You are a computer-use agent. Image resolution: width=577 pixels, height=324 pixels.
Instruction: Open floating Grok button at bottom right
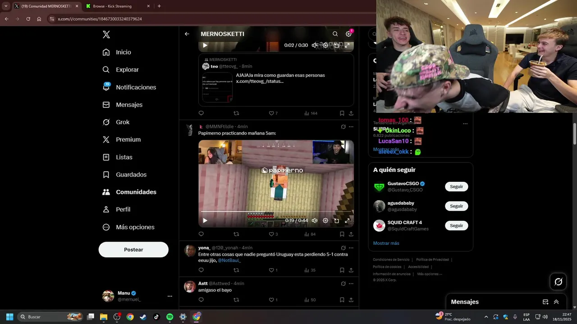click(559, 282)
